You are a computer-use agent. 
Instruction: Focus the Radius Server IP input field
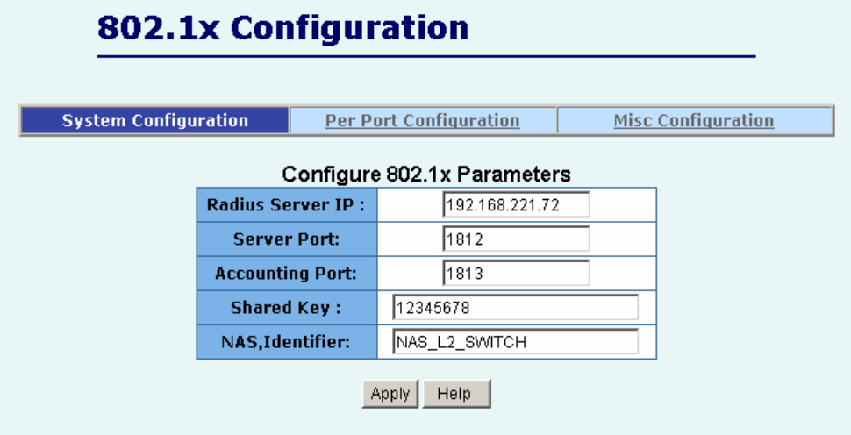[515, 205]
